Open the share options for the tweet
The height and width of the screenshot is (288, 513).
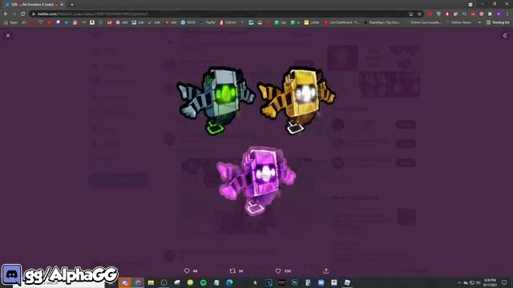326,271
